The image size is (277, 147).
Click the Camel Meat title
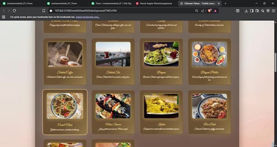click(x=65, y=125)
